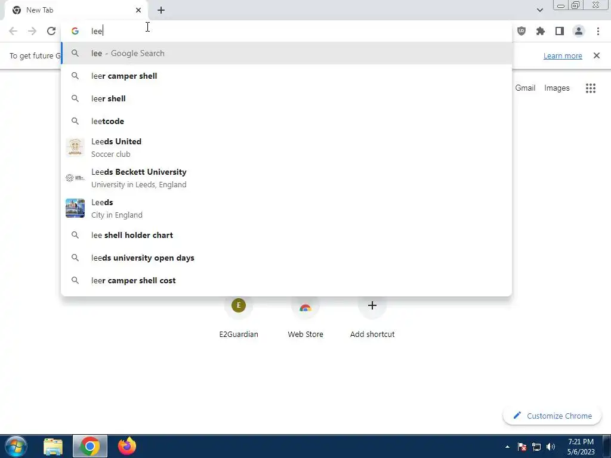
Task: Show hidden system tray icons arrow
Action: 507,447
